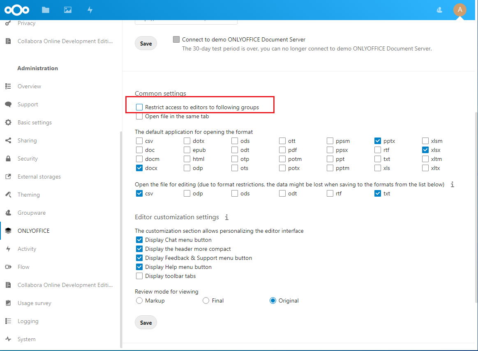Select the Markup review mode

pyautogui.click(x=139, y=301)
